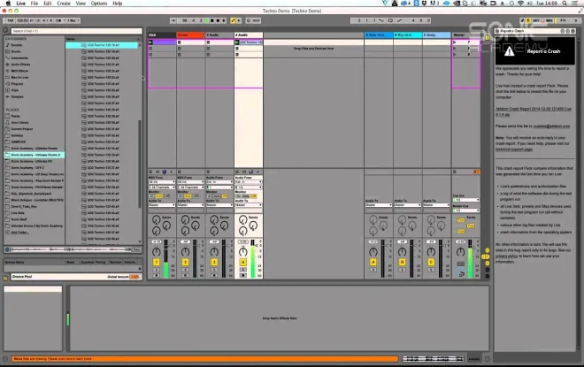Adjust the Kick track pan knob
The height and width of the screenshot is (367, 584).
tap(156, 252)
